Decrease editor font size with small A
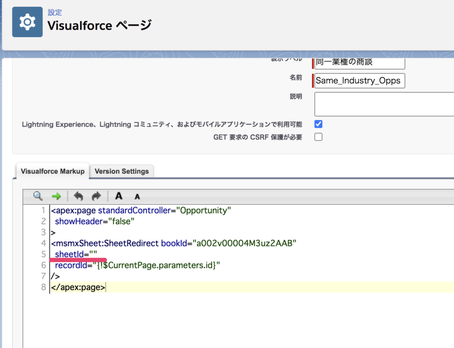This screenshot has height=348, width=454. tap(137, 197)
